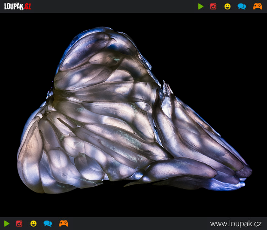This screenshot has height=230, width=267.
Task: Click the green play icon in the bottom footer
Action: (x=7, y=224)
